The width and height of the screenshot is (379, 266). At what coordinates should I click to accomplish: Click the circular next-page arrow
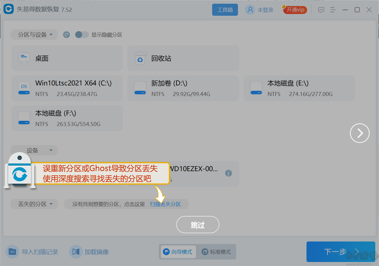(360, 133)
